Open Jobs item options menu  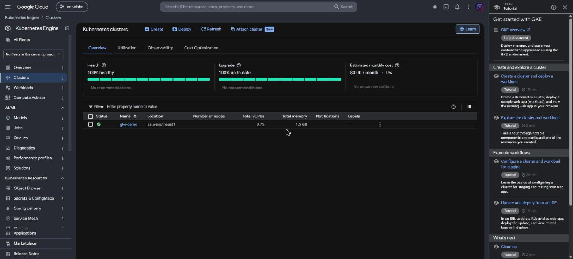click(62, 128)
